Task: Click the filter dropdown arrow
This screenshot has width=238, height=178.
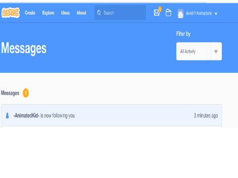Action: [216, 51]
